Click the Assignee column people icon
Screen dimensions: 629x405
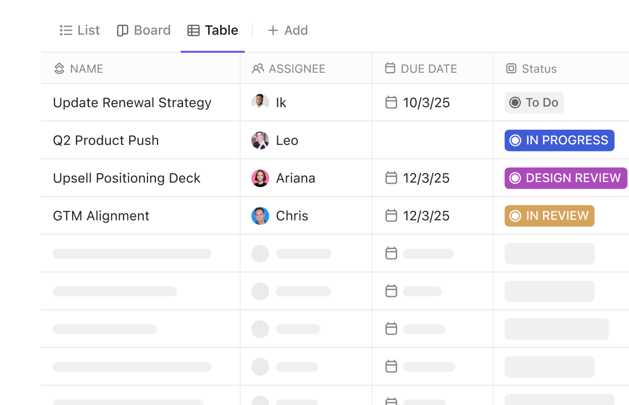[x=258, y=69]
